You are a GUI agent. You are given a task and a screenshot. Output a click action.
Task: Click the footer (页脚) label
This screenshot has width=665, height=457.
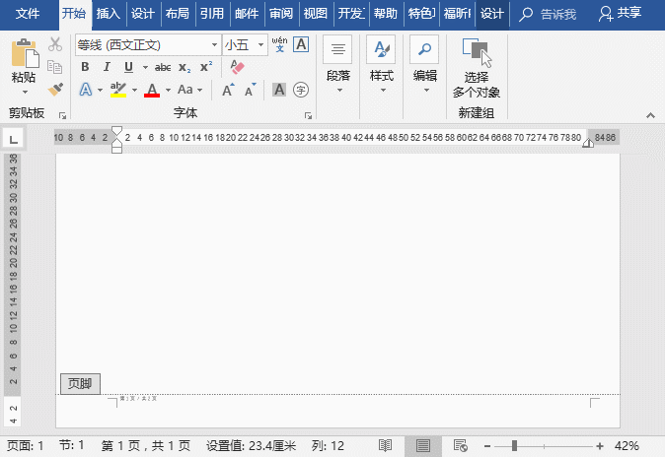[80, 384]
